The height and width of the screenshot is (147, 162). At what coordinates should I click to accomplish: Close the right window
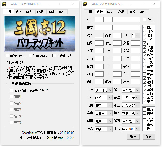[154, 4]
